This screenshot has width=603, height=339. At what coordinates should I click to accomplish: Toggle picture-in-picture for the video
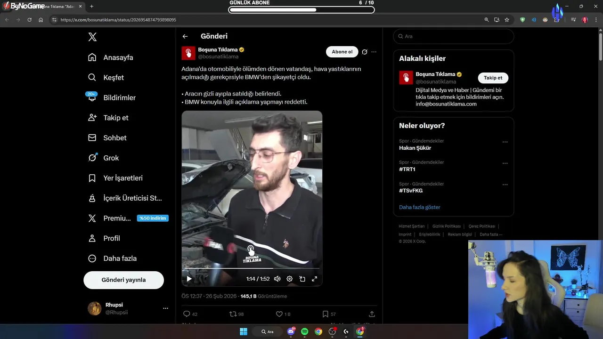tap(302, 279)
